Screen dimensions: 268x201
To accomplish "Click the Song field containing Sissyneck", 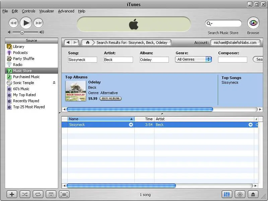I will point(82,60).
